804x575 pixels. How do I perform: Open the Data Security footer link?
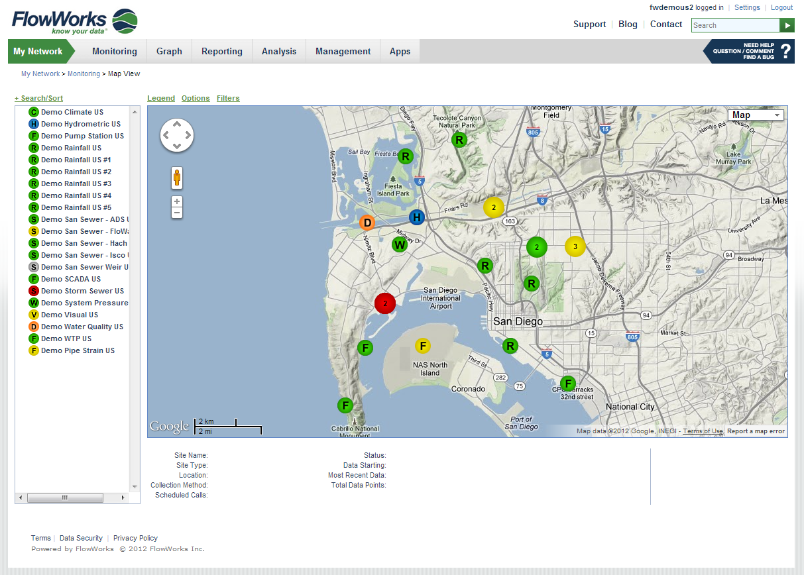(x=81, y=538)
